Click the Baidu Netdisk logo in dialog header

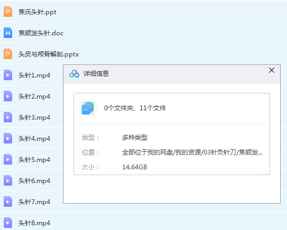click(x=74, y=74)
